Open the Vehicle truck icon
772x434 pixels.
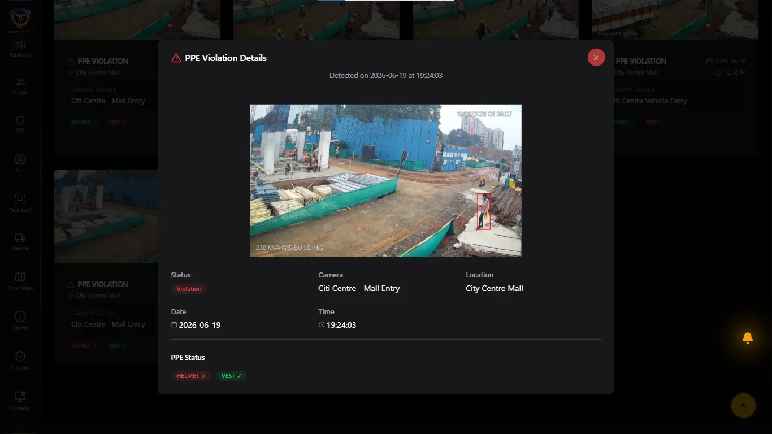point(20,238)
